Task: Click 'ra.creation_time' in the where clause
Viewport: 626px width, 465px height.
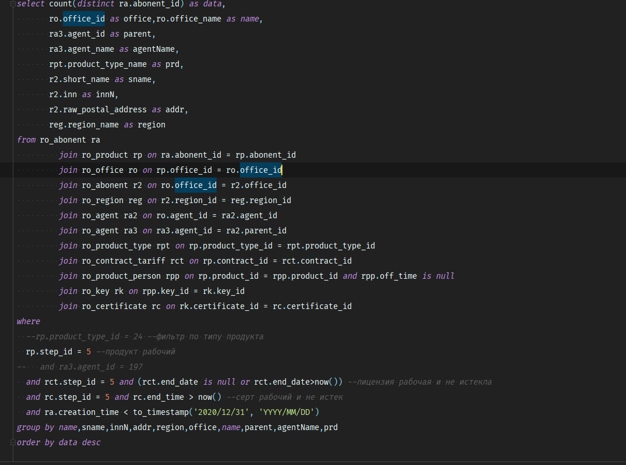Action: (82, 412)
